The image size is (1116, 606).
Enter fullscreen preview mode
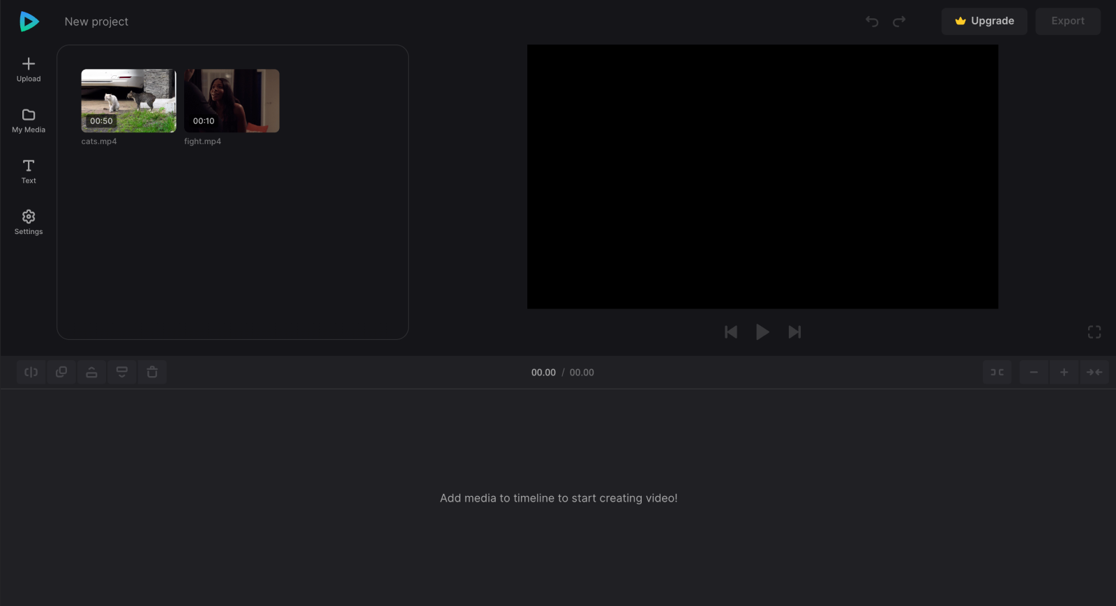click(1094, 332)
